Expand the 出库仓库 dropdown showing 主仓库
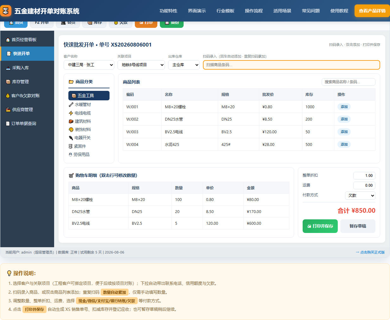390x320 pixels. pos(184,65)
